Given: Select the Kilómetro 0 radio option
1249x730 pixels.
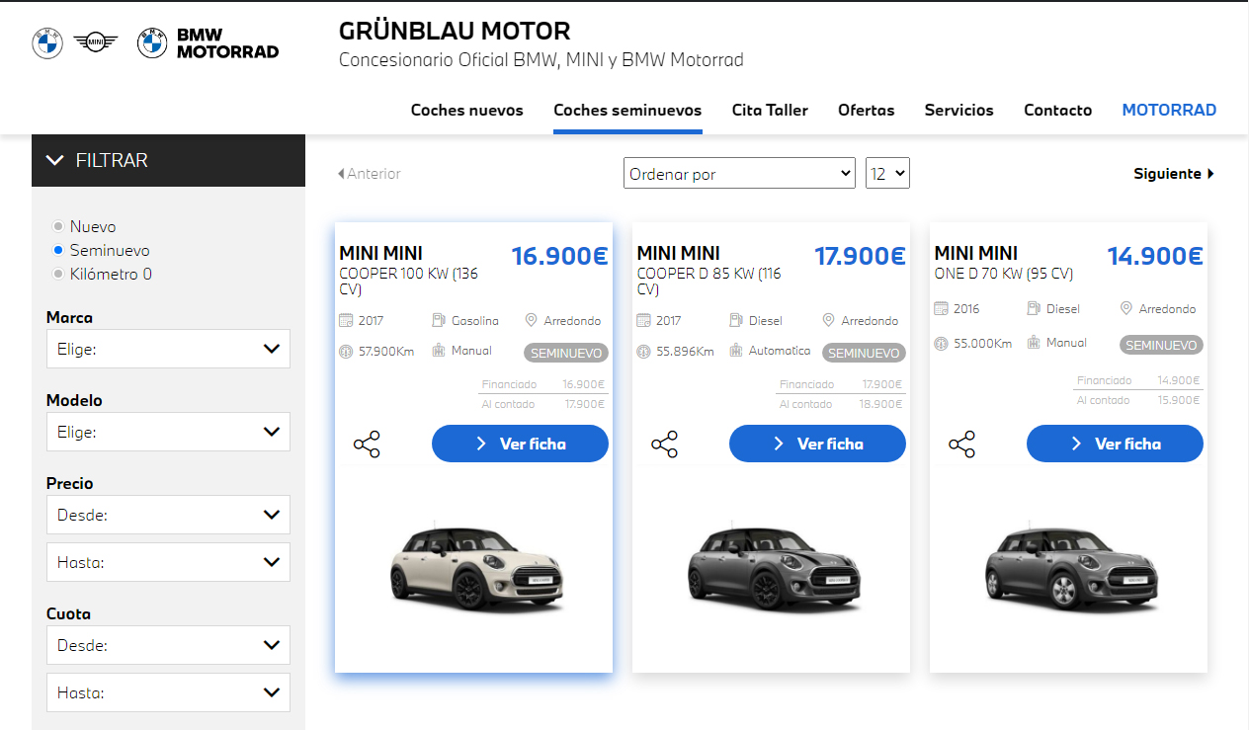Looking at the screenshot, I should pos(58,274).
